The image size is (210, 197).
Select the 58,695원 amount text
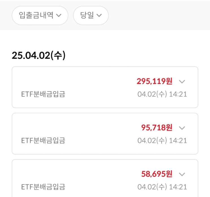[157, 174]
